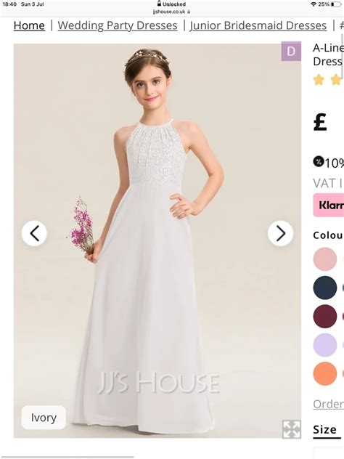
Task: Tap the Wi-Fi icon in status bar
Action: click(x=314, y=4)
